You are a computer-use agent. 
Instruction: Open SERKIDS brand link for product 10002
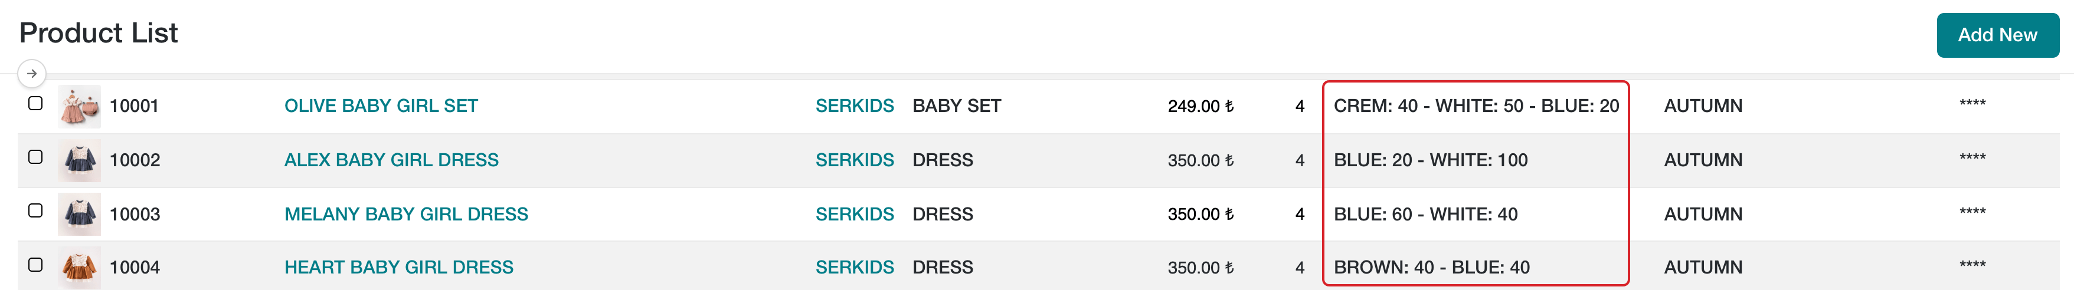pyautogui.click(x=854, y=161)
